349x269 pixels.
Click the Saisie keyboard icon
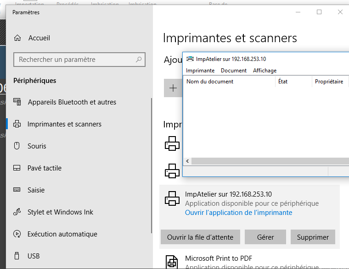(17, 190)
